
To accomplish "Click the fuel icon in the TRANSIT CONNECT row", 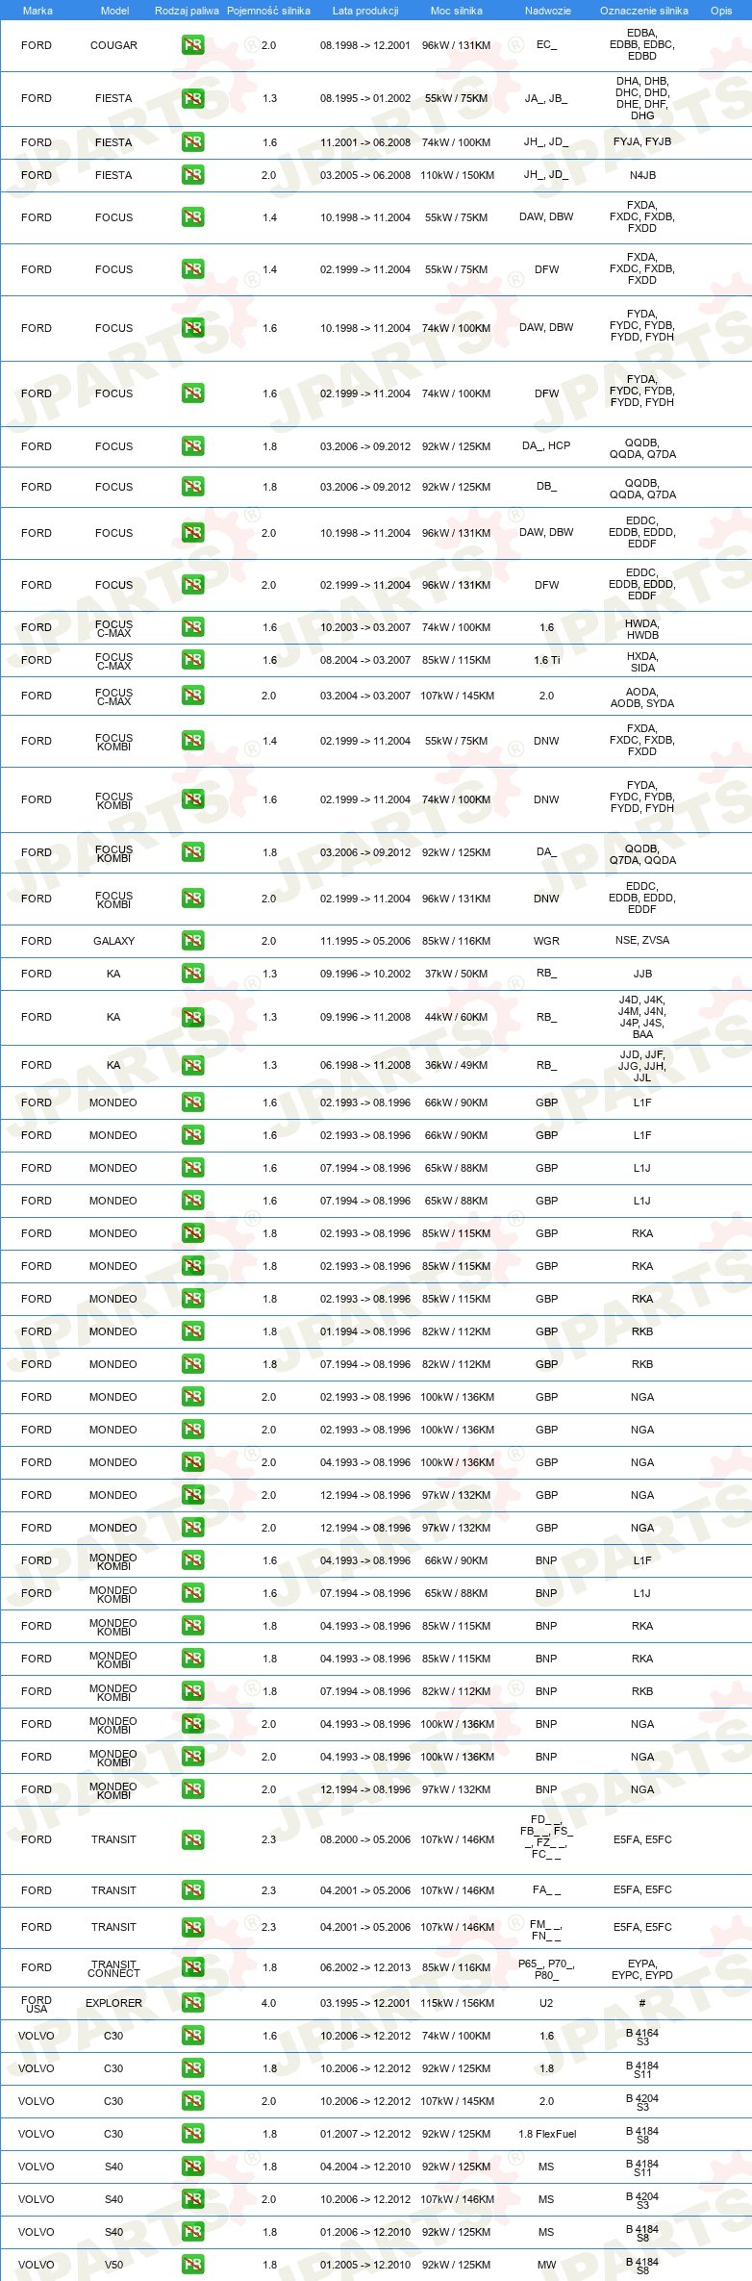I will [192, 1967].
